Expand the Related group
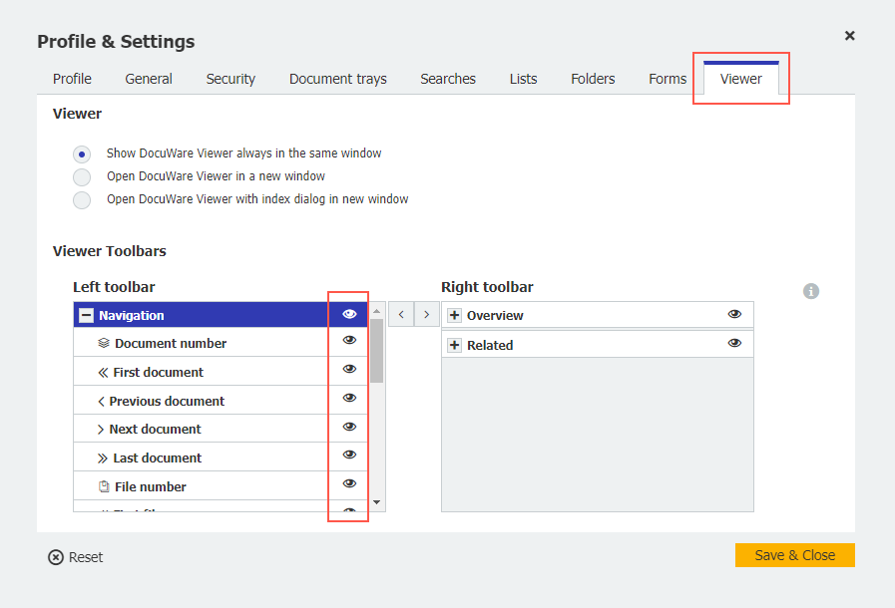Screen dimensions: 895x608 pyautogui.click(x=455, y=346)
